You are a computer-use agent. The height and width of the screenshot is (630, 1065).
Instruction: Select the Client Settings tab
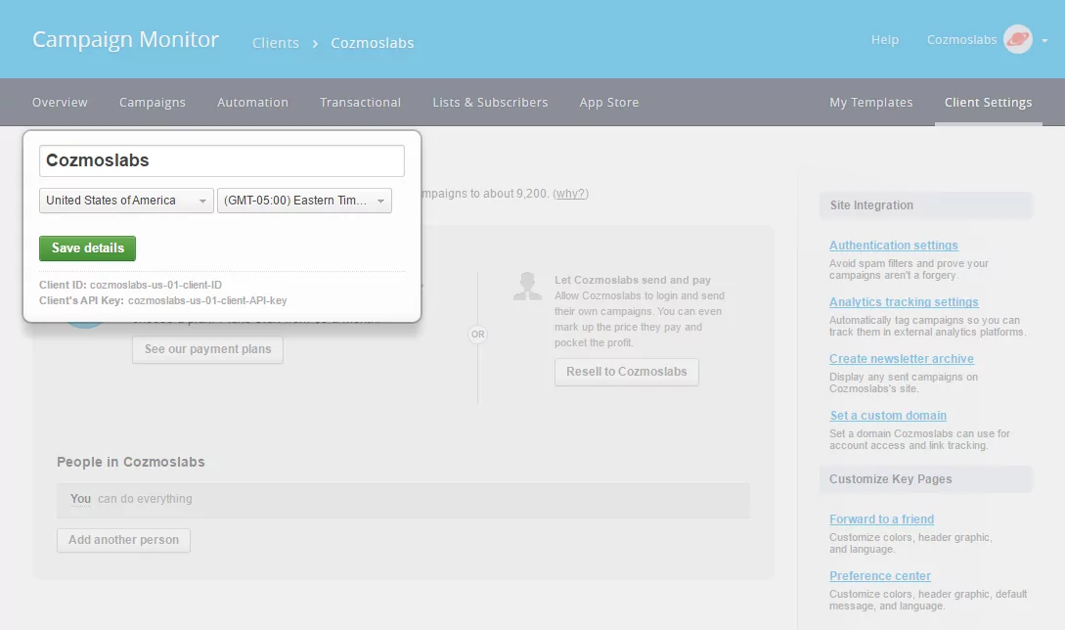click(988, 102)
